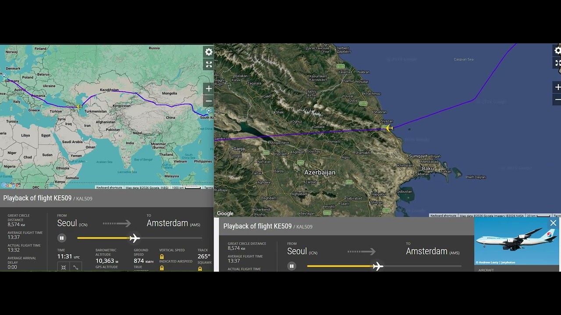Open settings gear on right satellite map
This screenshot has height=315, width=561.
click(557, 51)
